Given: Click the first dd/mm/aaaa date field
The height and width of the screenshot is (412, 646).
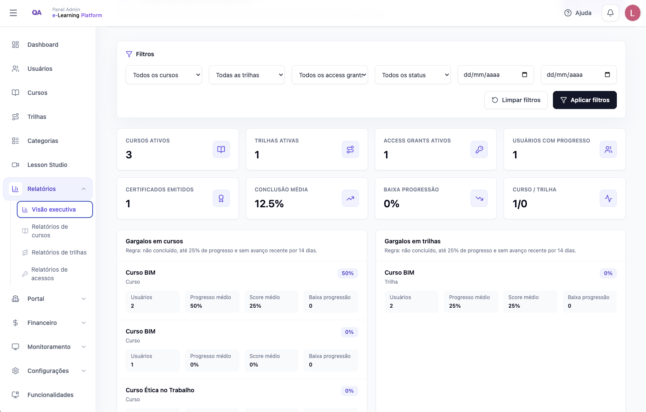Looking at the screenshot, I should point(495,75).
